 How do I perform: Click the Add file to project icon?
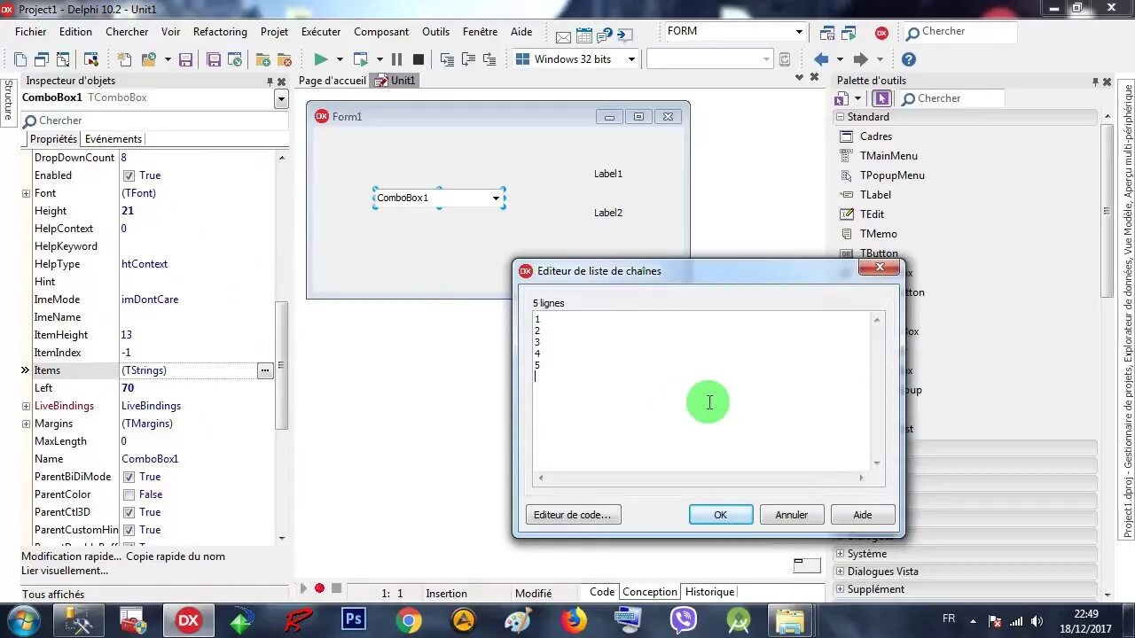pos(263,59)
